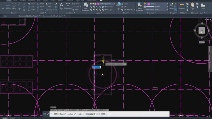Select the Polyline tool

[x=8, y=6]
